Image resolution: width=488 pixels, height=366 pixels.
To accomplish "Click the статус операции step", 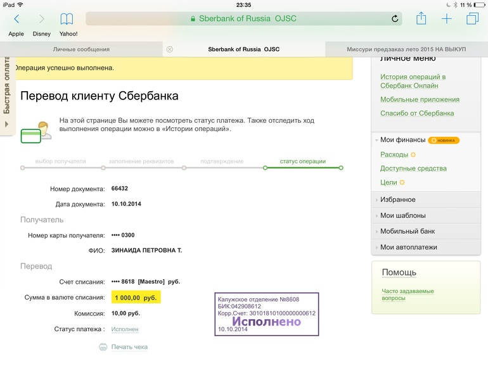I will click(x=303, y=161).
